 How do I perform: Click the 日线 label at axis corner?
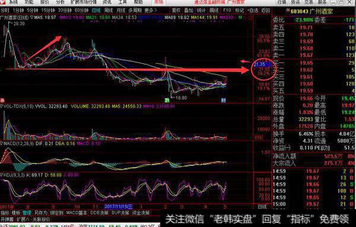[x=262, y=207]
